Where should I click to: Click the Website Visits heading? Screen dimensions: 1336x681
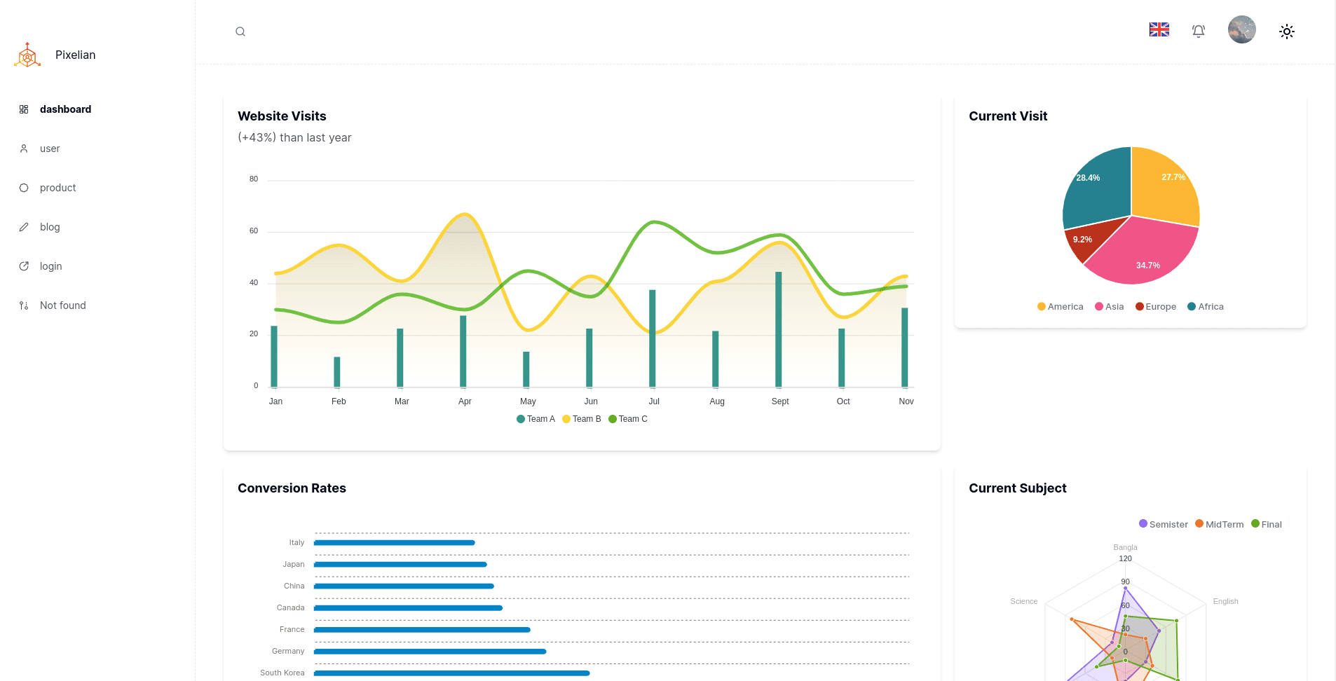282,116
